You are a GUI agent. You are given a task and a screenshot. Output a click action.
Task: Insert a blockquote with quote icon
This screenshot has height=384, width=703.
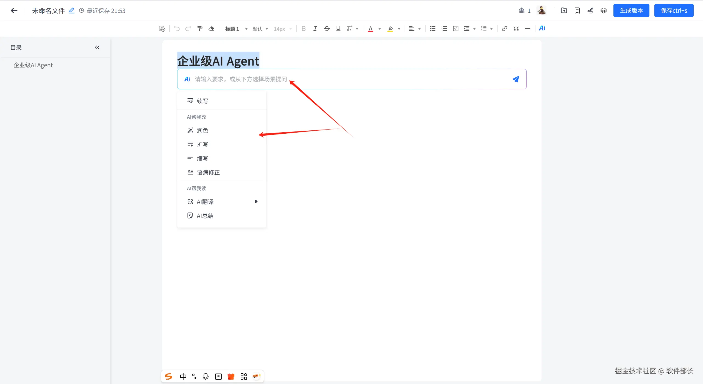point(516,29)
